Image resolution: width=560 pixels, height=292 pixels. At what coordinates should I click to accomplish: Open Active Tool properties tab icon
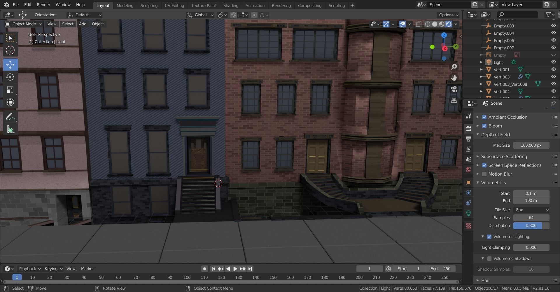pyautogui.click(x=468, y=116)
